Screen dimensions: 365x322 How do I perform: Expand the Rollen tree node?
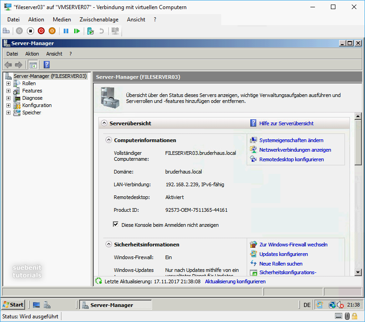(x=8, y=83)
